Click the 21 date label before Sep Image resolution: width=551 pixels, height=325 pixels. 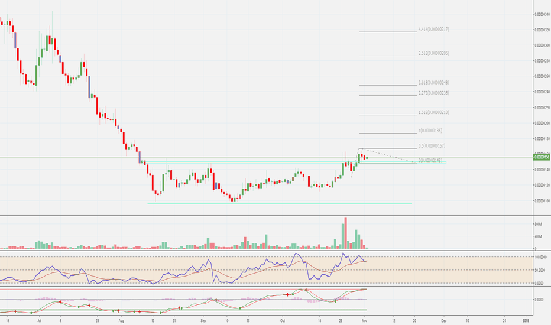pyautogui.click(x=174, y=321)
